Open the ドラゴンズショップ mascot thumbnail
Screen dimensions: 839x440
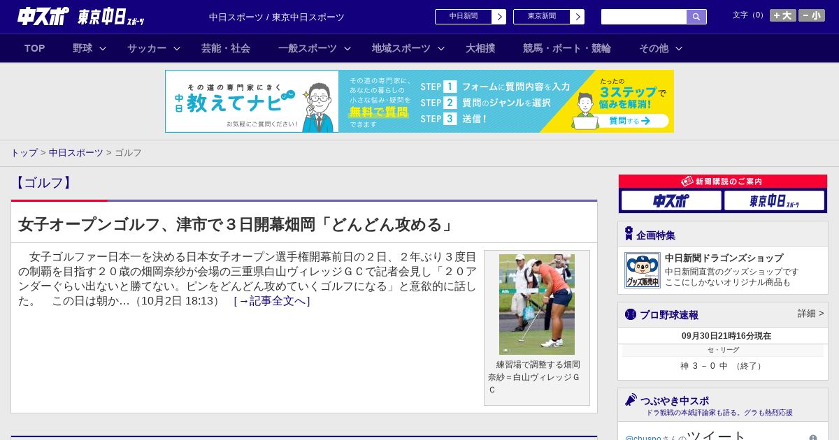coord(643,270)
